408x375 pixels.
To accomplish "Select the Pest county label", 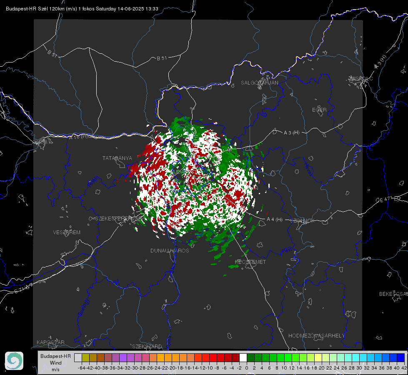I will pyautogui.click(x=287, y=251).
